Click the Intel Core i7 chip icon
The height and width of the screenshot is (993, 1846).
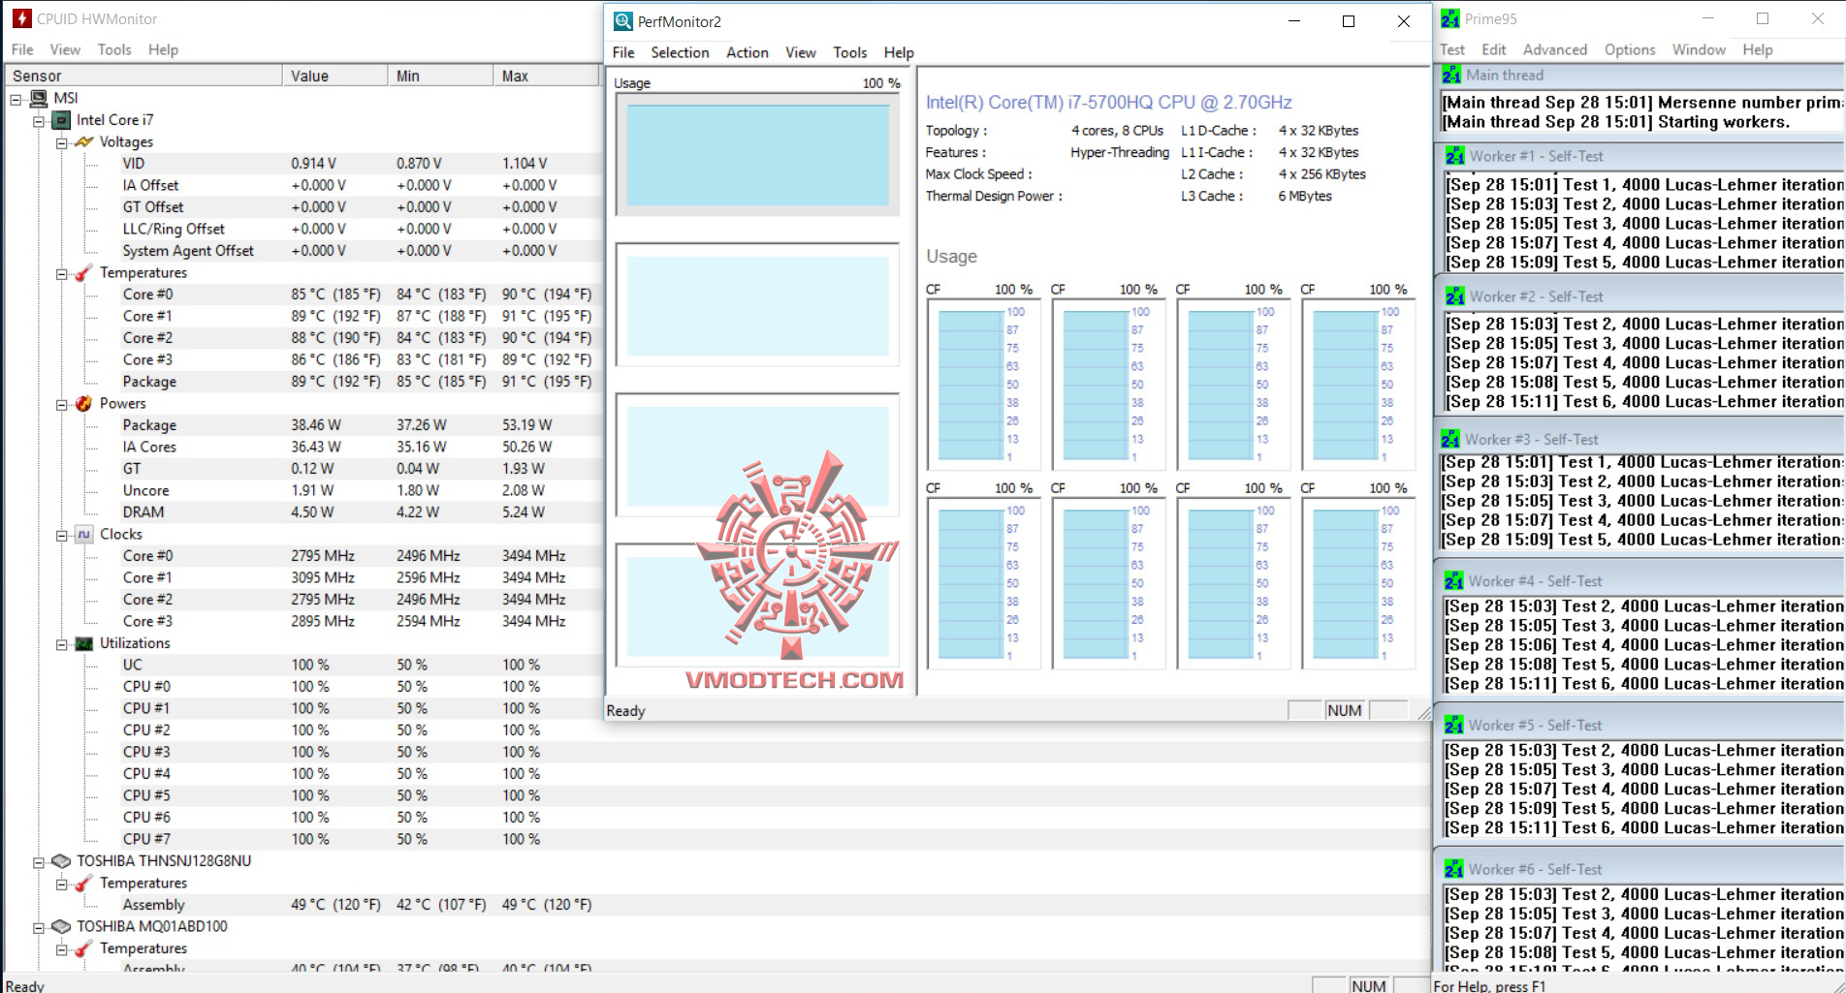(x=61, y=120)
